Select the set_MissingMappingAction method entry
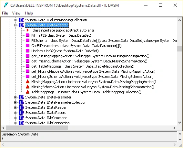 [x=93, y=71]
